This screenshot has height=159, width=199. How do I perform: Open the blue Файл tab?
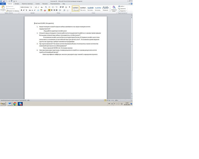(3, 4)
